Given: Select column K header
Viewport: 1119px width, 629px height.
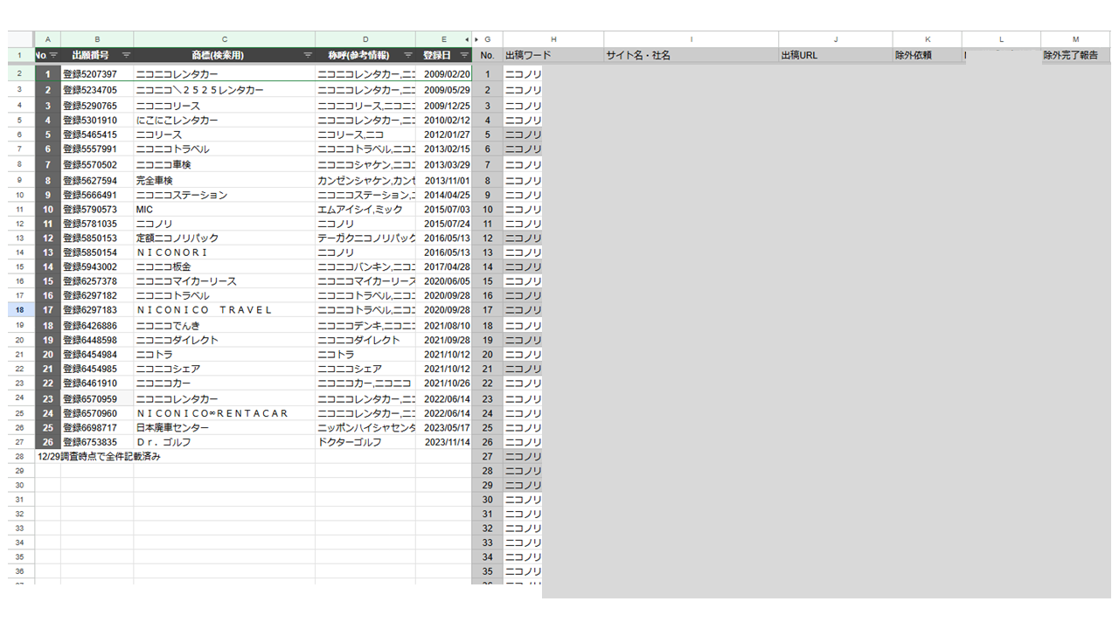Looking at the screenshot, I should click(928, 39).
